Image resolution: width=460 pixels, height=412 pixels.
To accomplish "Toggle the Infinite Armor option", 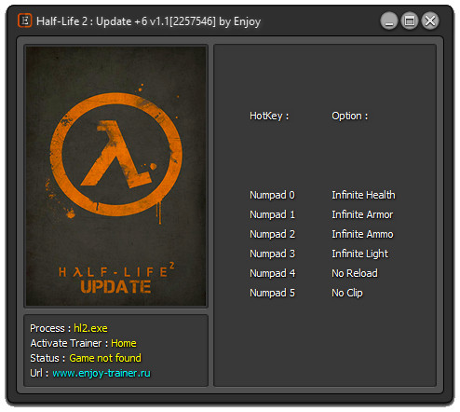I will 362,214.
